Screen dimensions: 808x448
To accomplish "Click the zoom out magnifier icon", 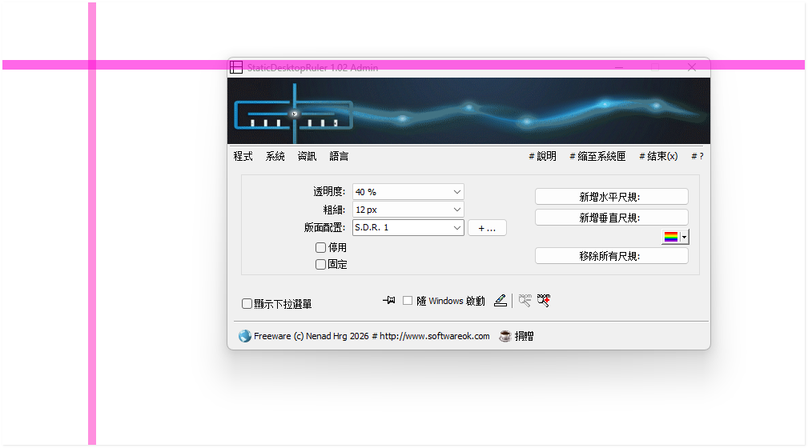I will (x=525, y=300).
